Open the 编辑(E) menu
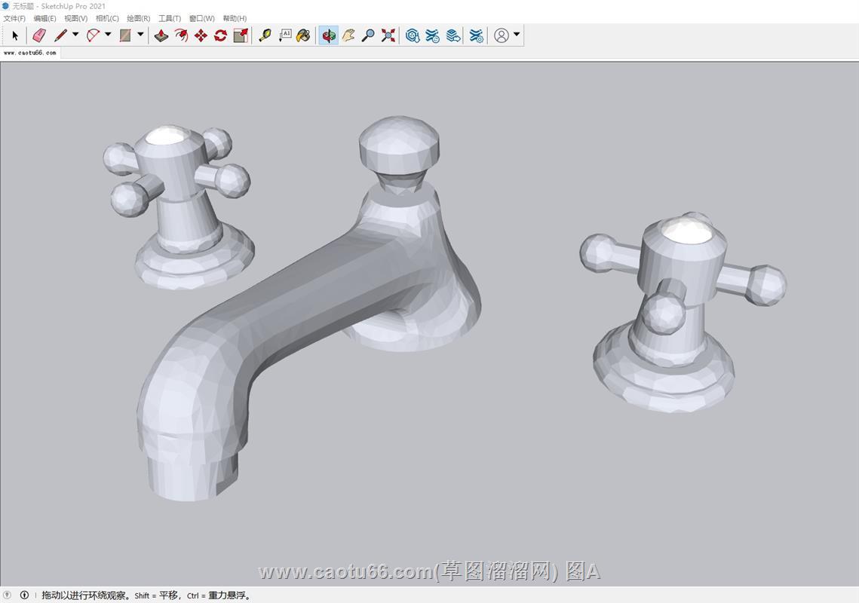The width and height of the screenshot is (859, 603). (45, 18)
